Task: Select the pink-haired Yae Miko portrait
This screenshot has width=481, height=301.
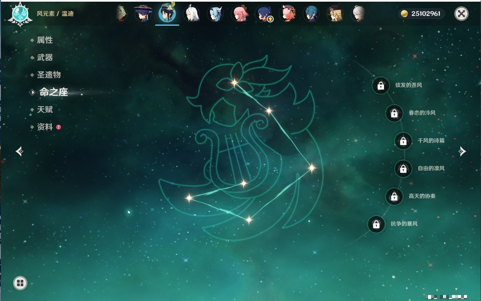Action: pos(240,14)
